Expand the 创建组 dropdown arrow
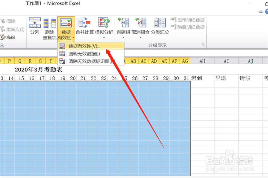This screenshot has width=268, height=178. tap(123, 38)
